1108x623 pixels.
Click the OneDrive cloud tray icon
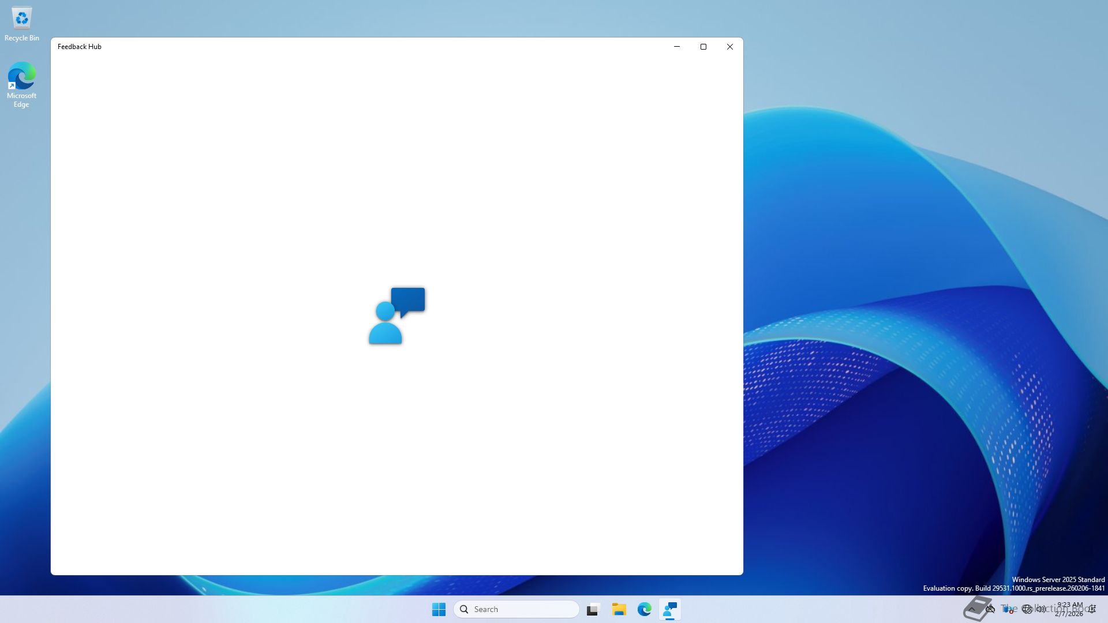[x=990, y=609]
